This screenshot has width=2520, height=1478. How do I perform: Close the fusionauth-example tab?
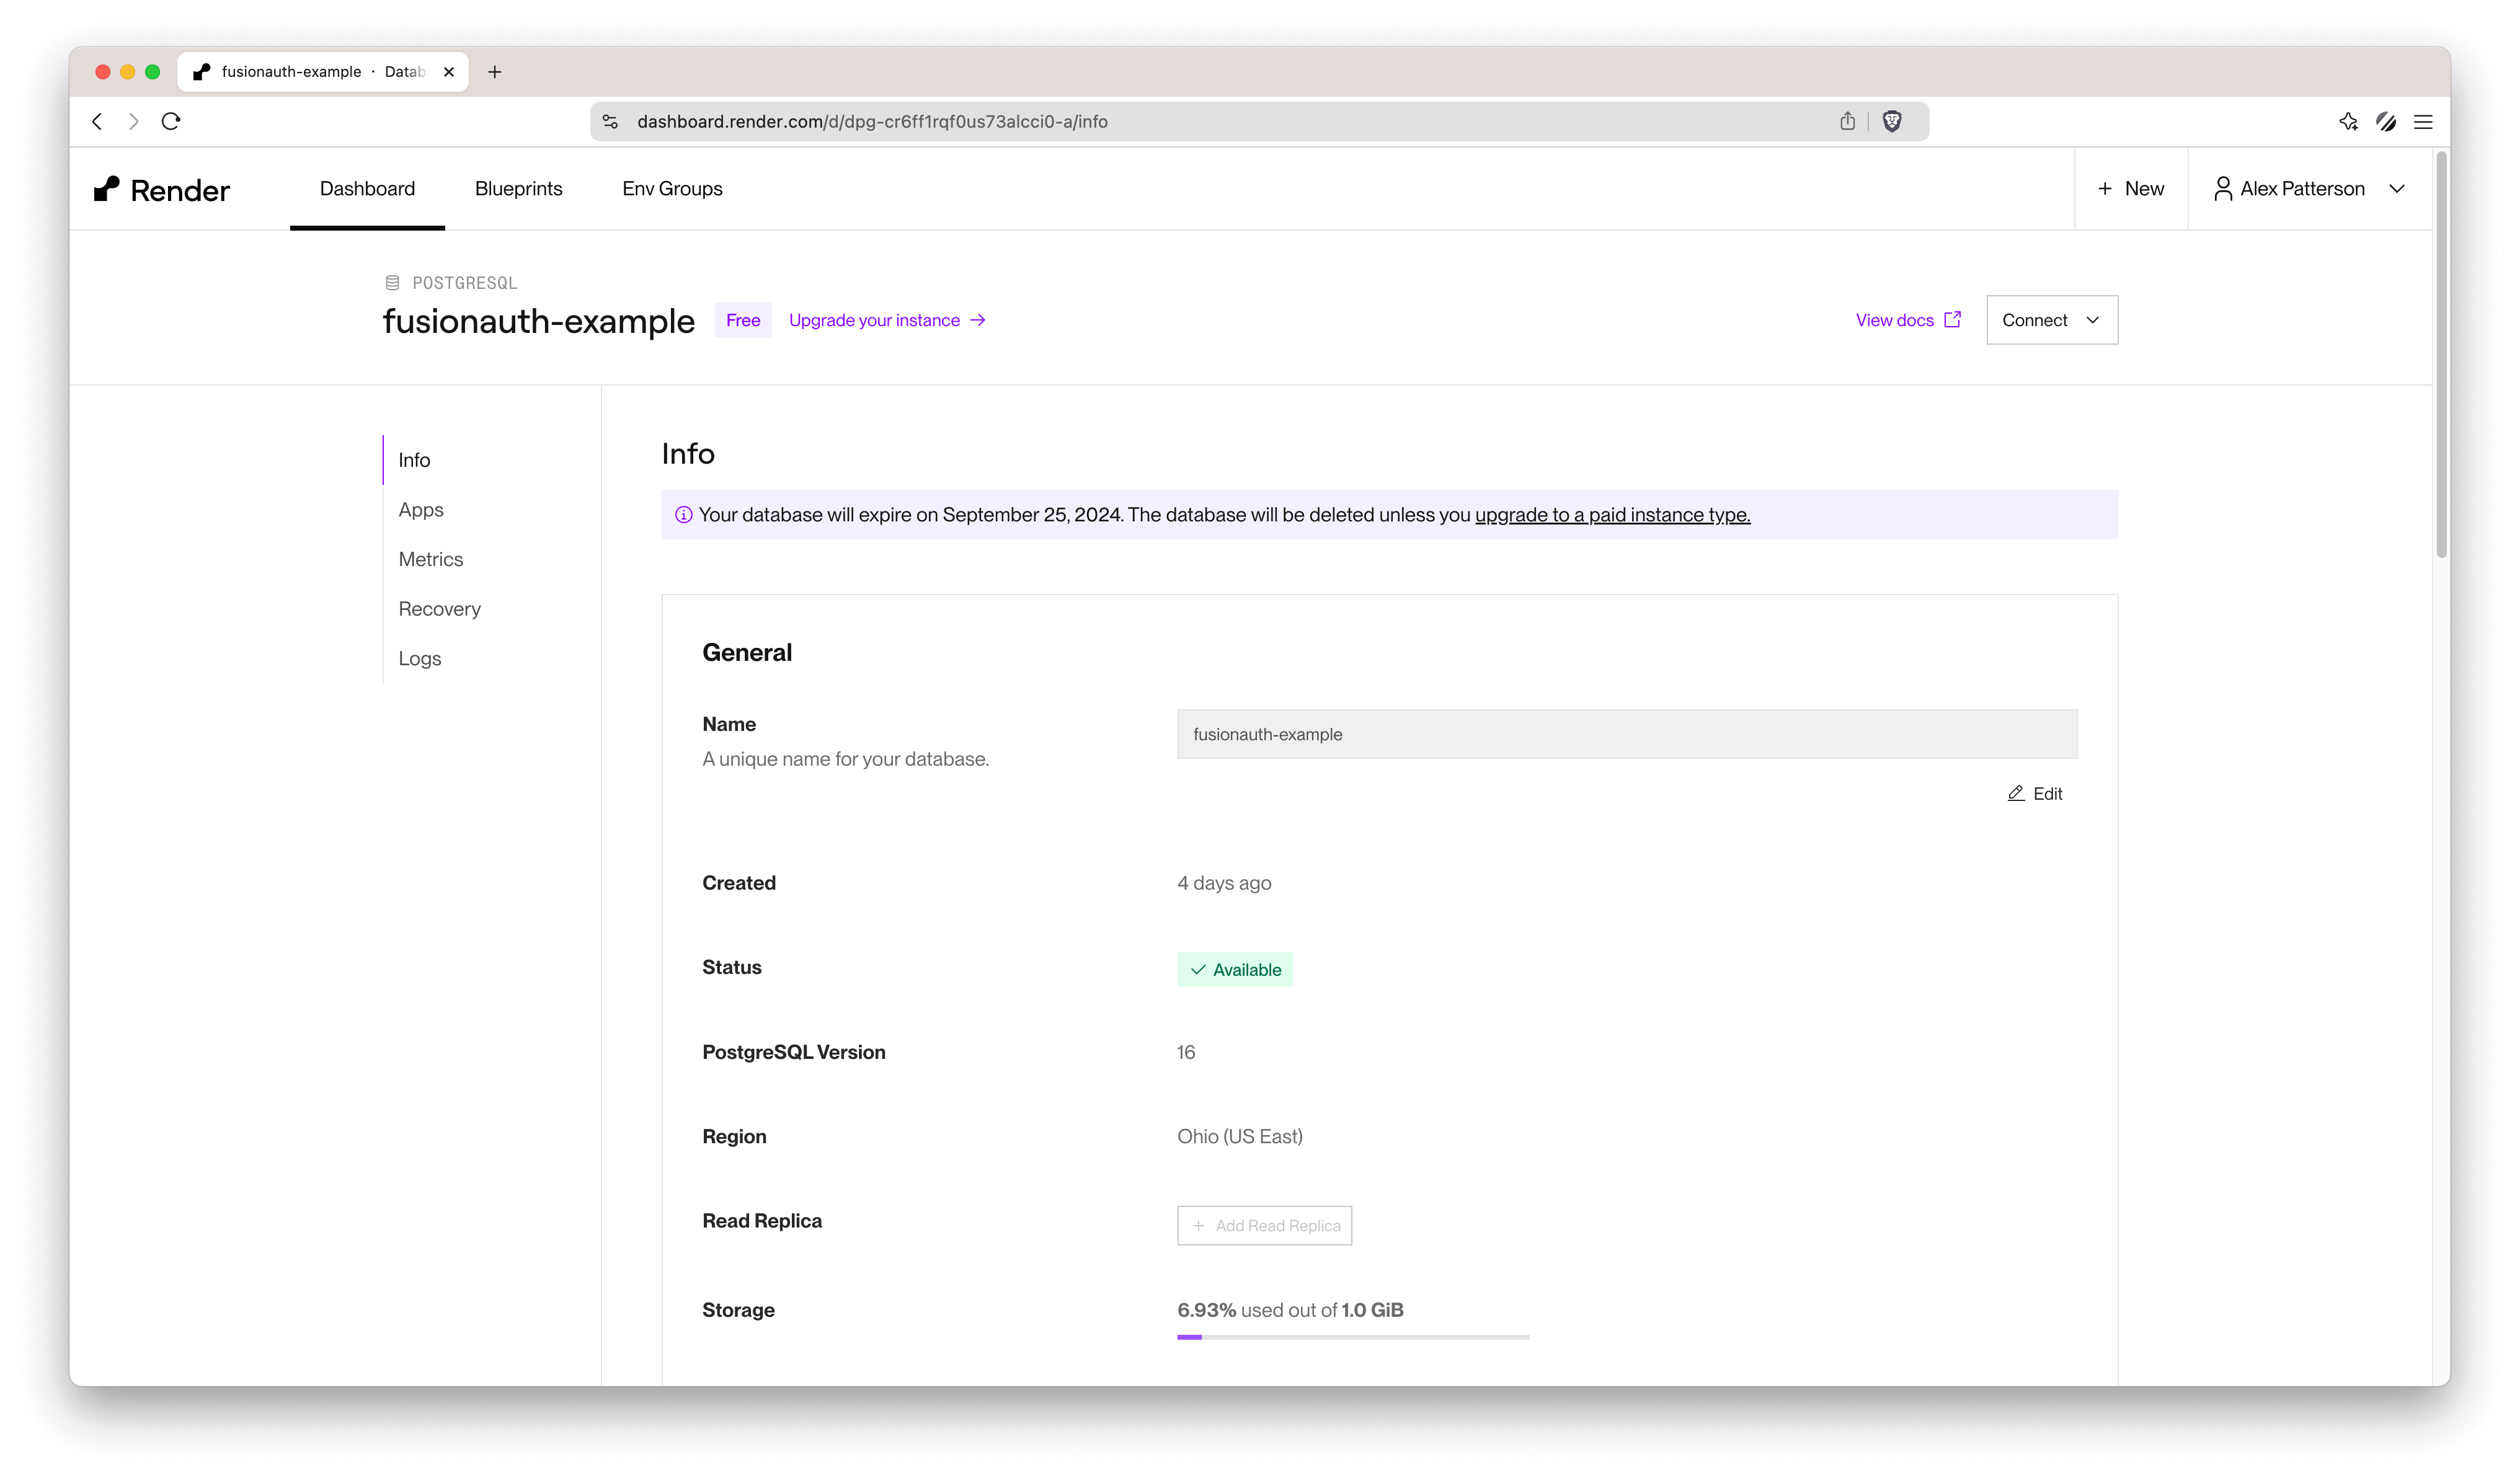tap(449, 72)
